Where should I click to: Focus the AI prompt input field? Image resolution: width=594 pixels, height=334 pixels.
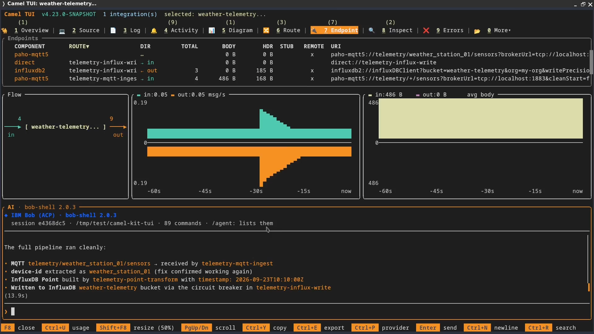point(296,311)
